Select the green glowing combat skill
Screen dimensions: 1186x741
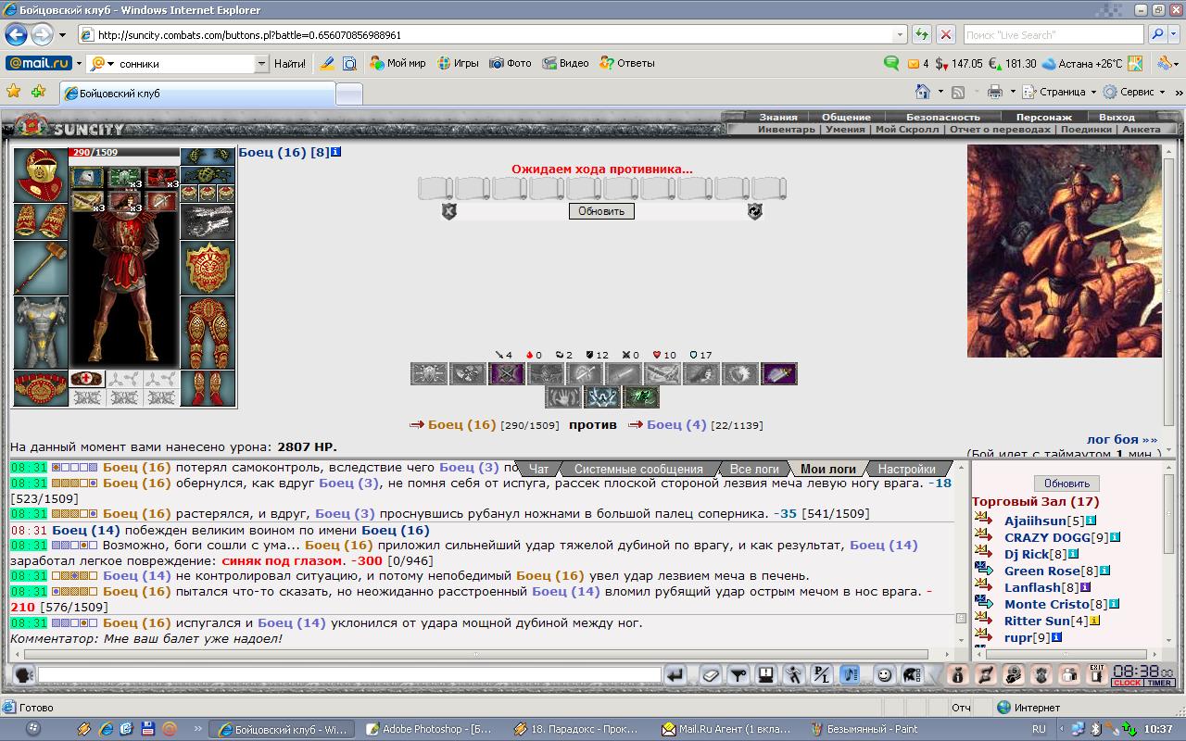coord(641,397)
